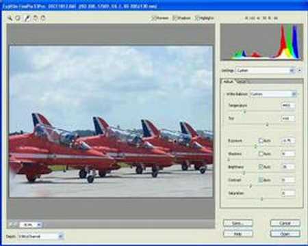Open the zoom level dropdown

coord(31,225)
